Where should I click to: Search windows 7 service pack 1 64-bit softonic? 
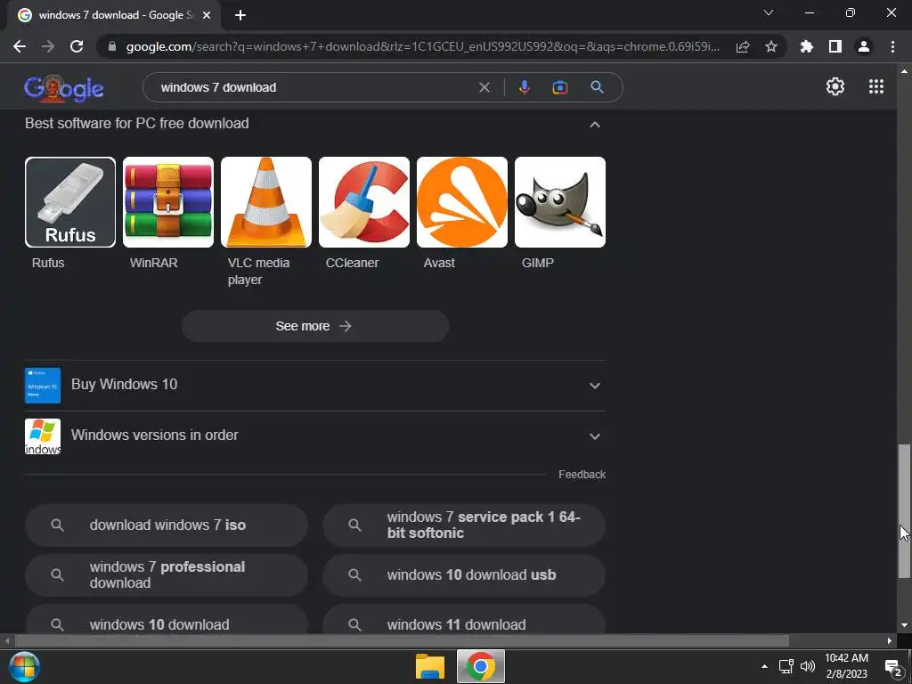tap(464, 525)
